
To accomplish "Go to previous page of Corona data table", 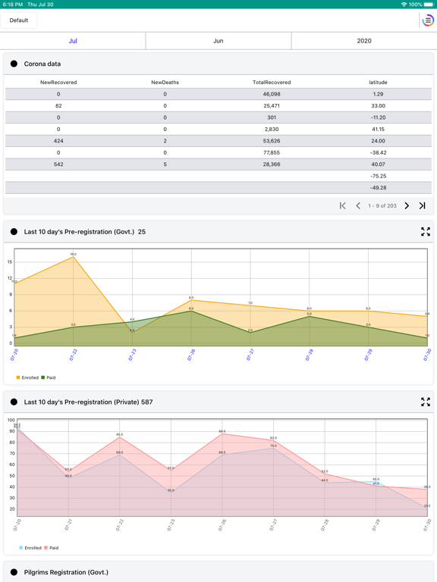I will tap(358, 205).
